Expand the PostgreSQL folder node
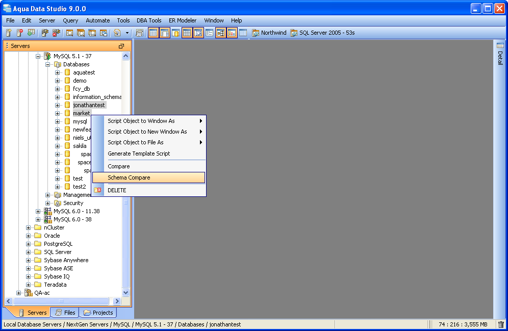 pos(28,244)
